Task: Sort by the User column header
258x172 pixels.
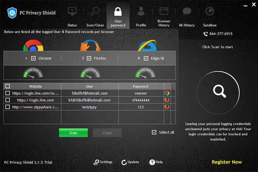Action: (x=89, y=86)
